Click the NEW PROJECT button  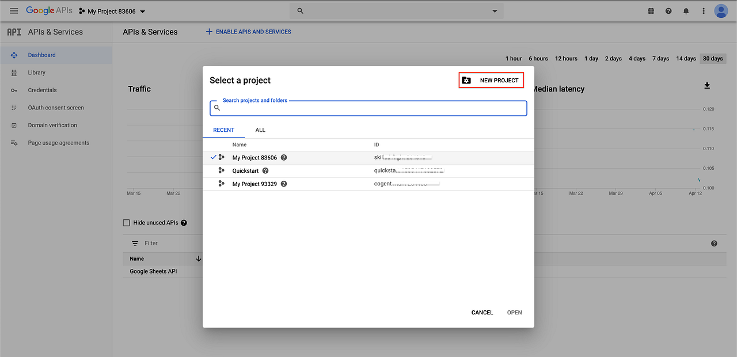(x=491, y=79)
